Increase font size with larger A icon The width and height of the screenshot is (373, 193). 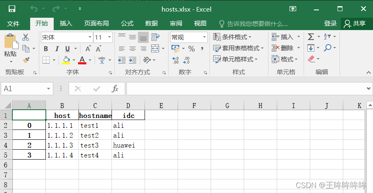88,49
